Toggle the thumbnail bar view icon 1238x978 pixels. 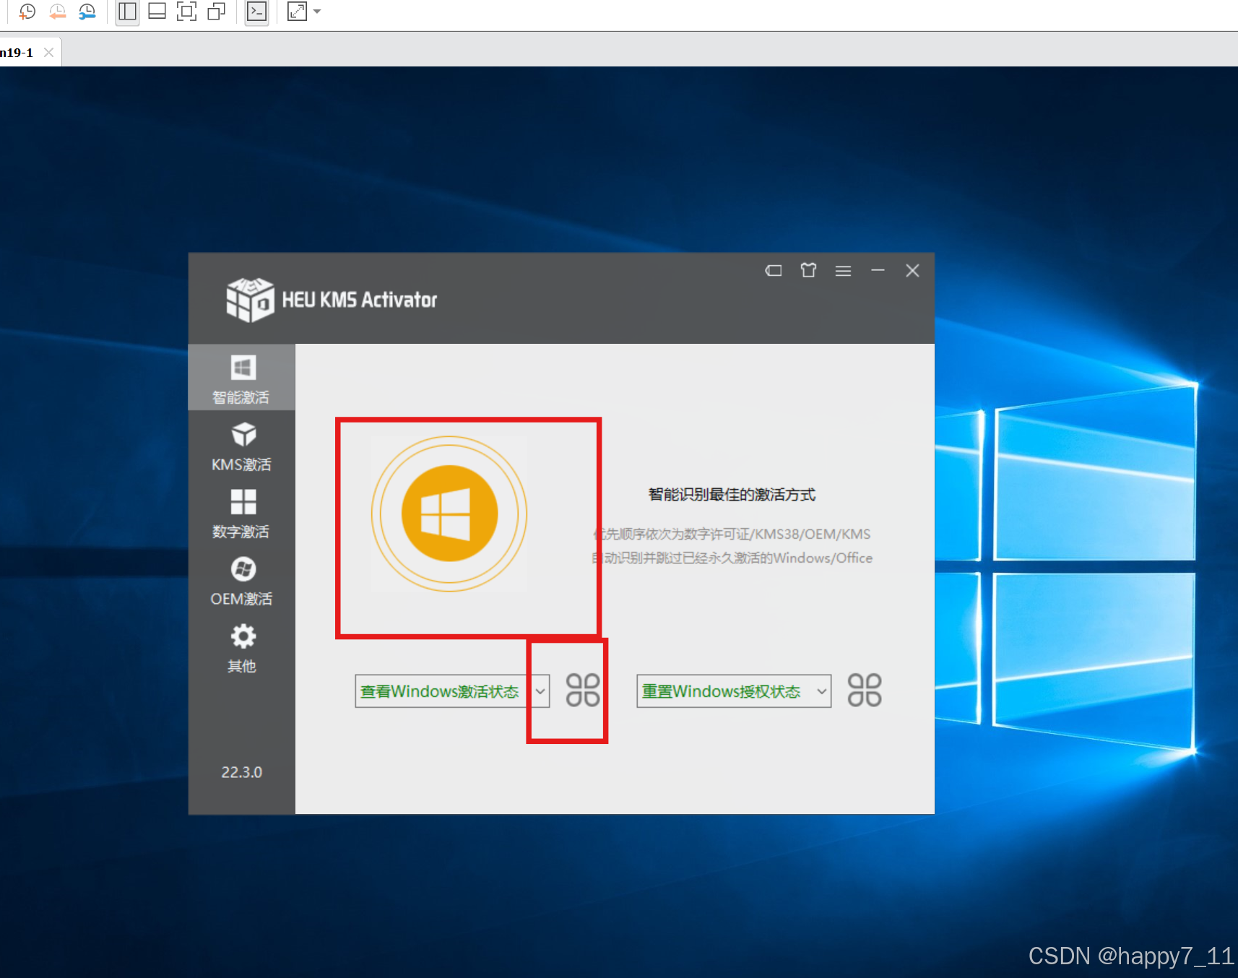157,12
